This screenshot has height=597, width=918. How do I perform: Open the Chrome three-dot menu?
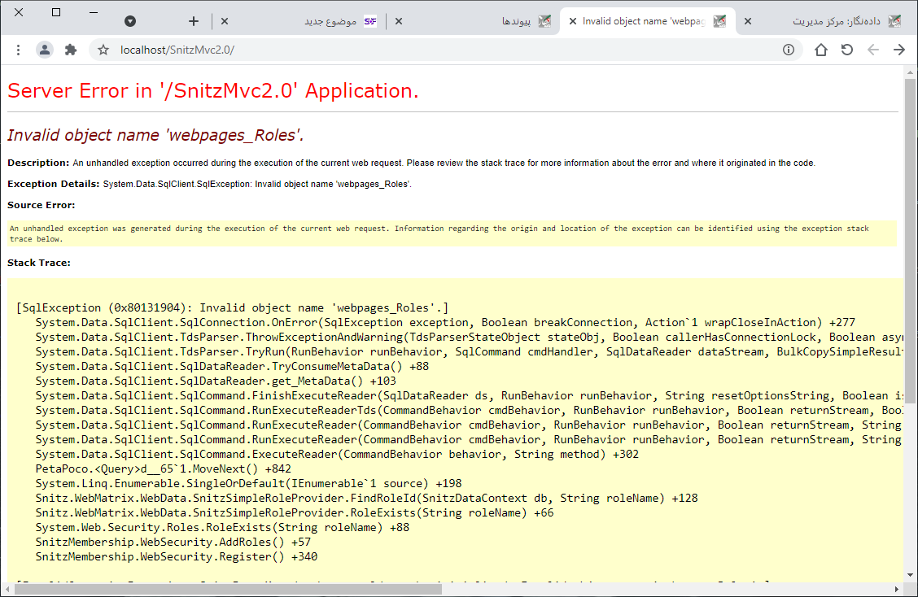(18, 50)
